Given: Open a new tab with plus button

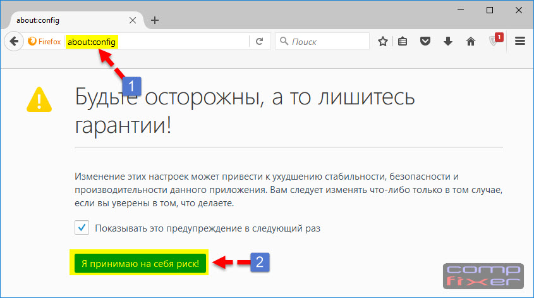Looking at the screenshot, I should 155,20.
